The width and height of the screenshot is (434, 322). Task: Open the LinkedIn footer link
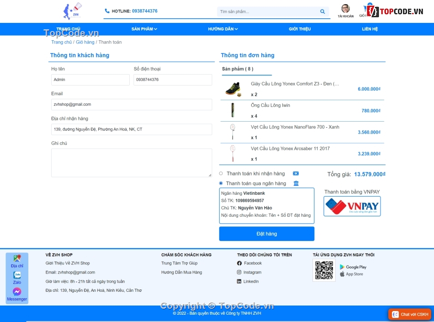coord(251,281)
